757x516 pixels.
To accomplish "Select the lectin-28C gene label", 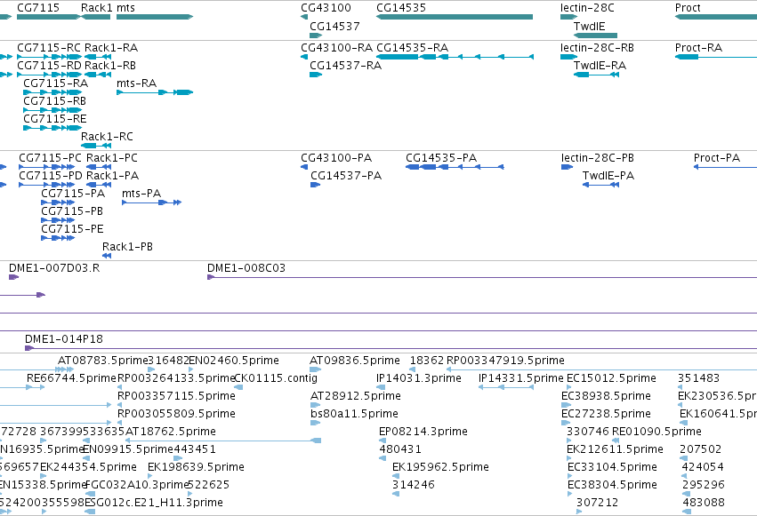I will (587, 8).
